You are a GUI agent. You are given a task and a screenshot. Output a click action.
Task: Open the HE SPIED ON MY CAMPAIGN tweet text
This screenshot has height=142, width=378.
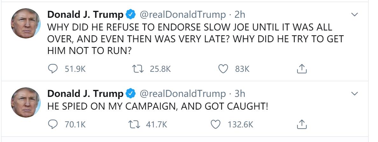pyautogui.click(x=158, y=106)
